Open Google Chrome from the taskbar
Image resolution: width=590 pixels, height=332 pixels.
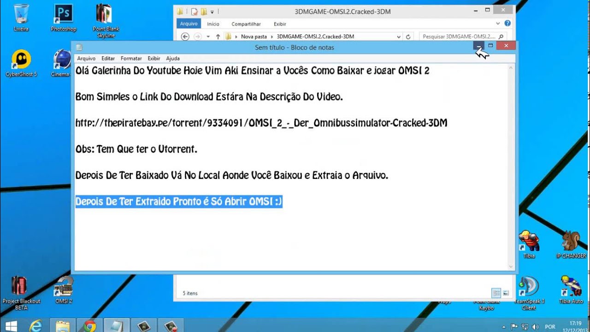(90, 326)
